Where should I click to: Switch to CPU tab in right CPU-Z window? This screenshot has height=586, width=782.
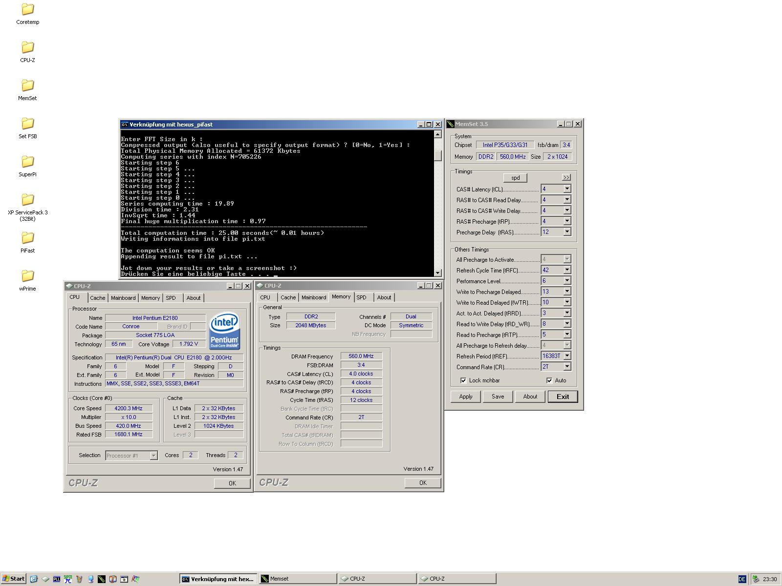coord(265,297)
